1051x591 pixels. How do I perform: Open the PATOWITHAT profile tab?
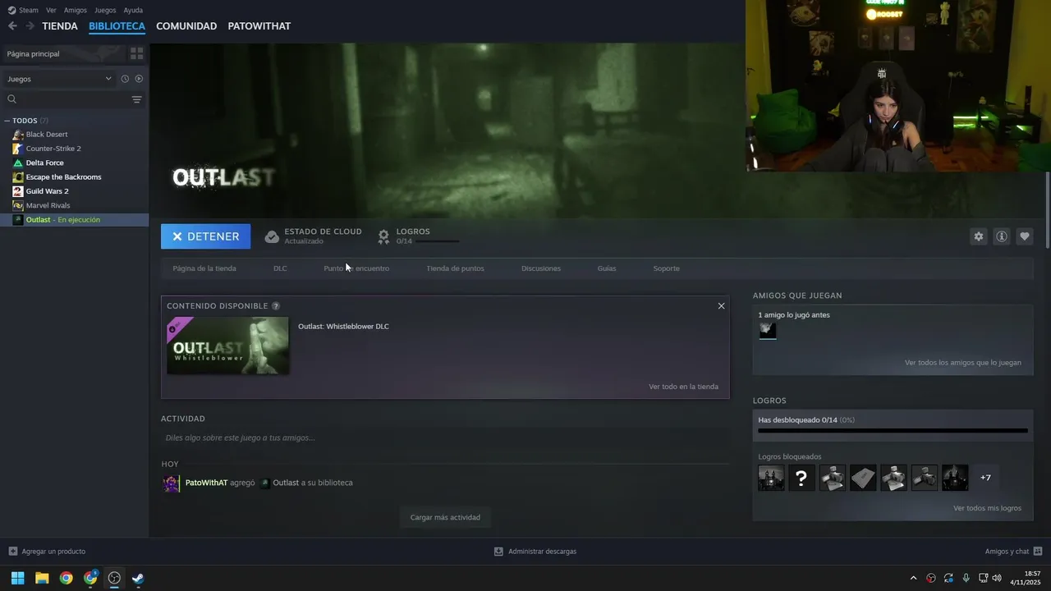pos(259,26)
